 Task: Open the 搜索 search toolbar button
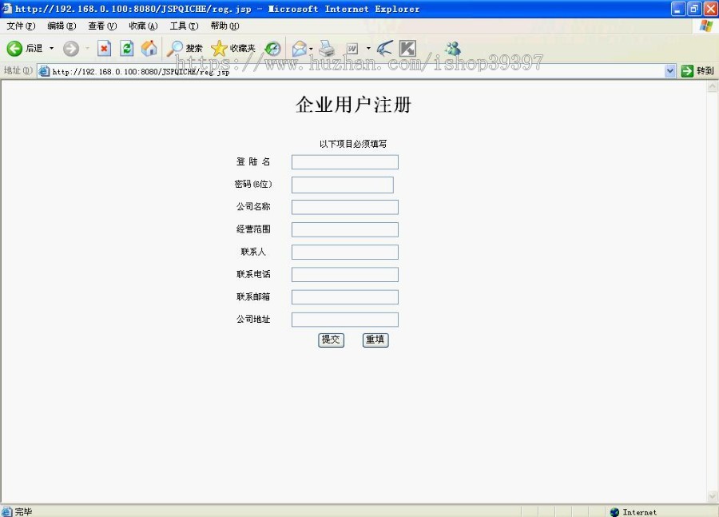click(x=185, y=48)
